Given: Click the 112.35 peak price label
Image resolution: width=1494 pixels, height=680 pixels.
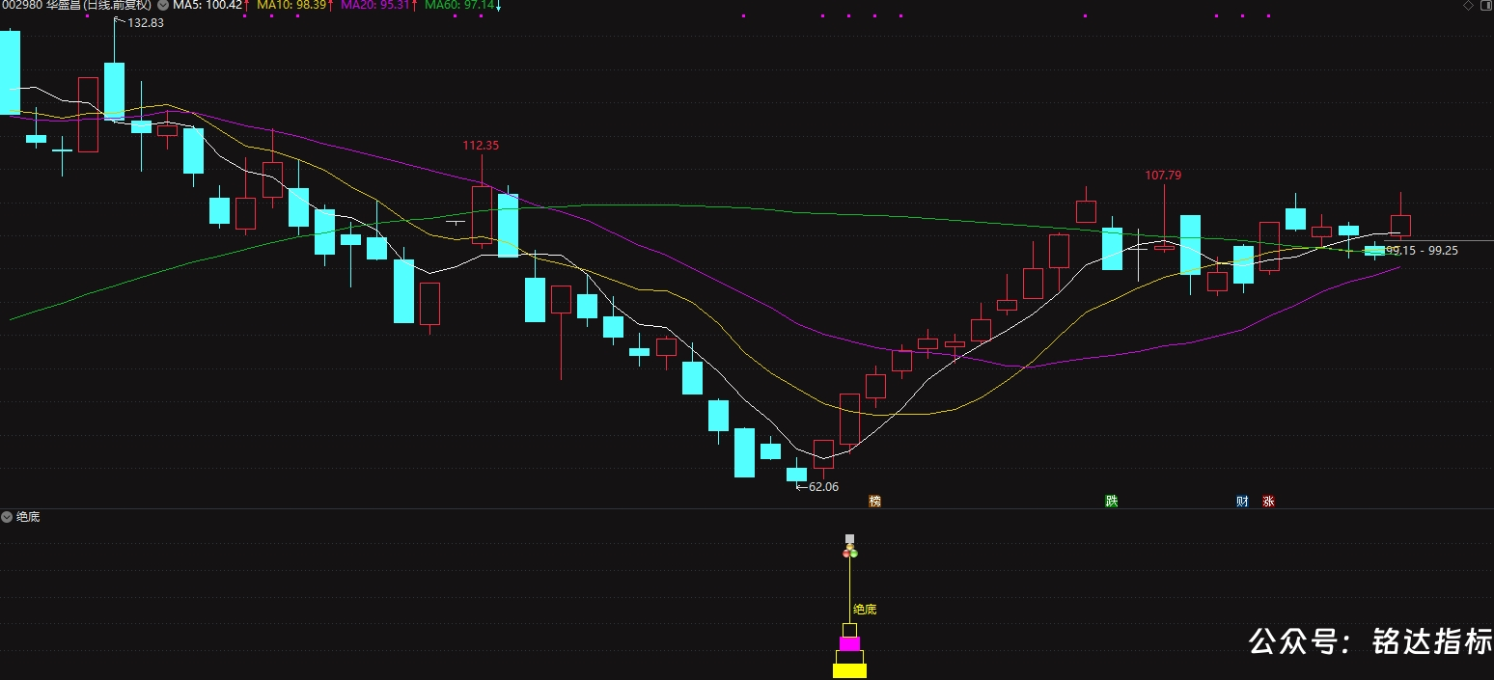Looking at the screenshot, I should (481, 146).
